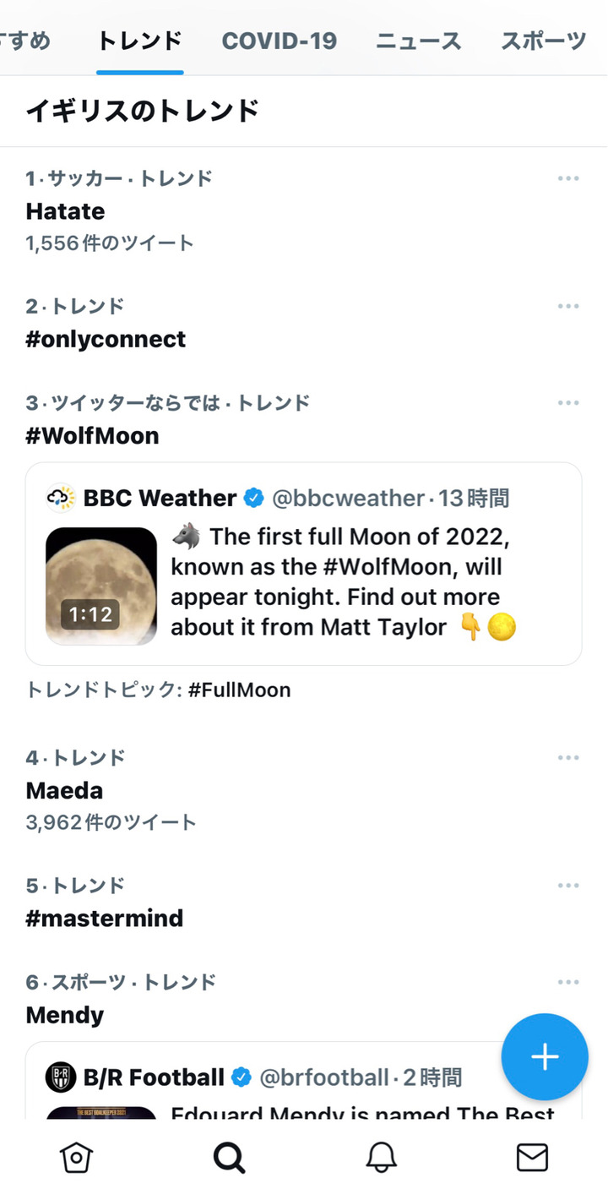Open more options for Hatate trend
Screen dimensions: 608x1189
click(568, 178)
